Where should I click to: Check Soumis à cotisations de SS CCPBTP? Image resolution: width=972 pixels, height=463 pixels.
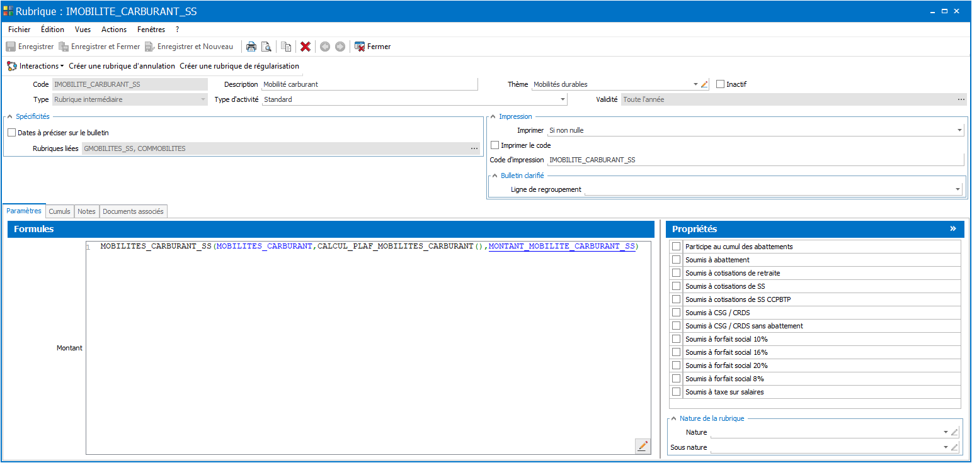(x=676, y=299)
